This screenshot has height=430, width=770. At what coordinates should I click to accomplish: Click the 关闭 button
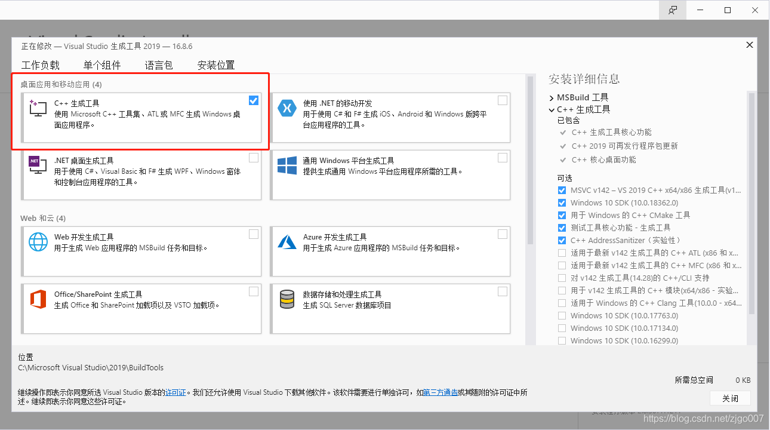[730, 398]
